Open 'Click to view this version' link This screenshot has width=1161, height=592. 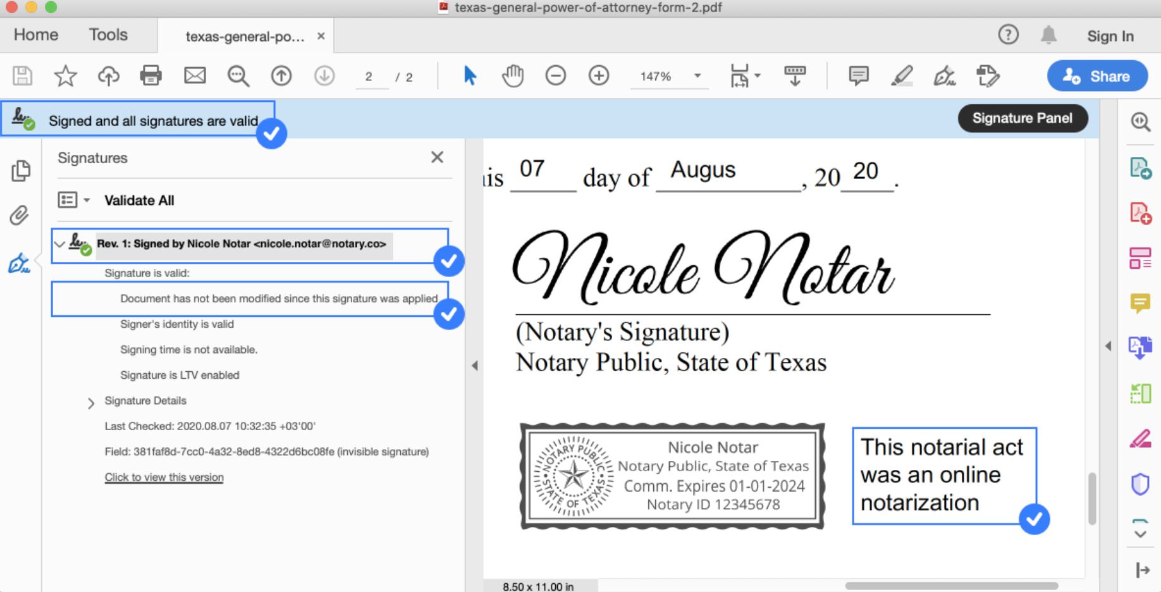[164, 477]
